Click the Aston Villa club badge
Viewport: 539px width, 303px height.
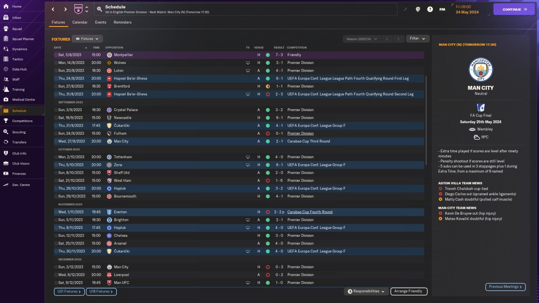pos(78,9)
